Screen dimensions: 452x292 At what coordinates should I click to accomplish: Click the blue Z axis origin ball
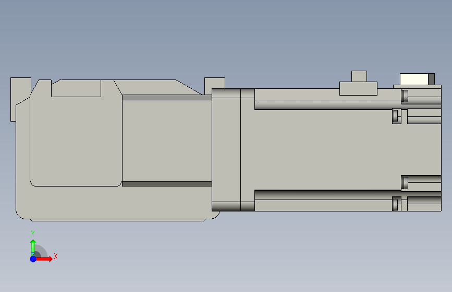[33, 259]
